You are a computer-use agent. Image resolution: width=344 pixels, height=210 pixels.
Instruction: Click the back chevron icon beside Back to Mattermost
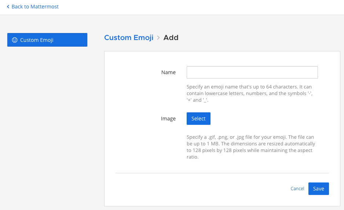8,7
